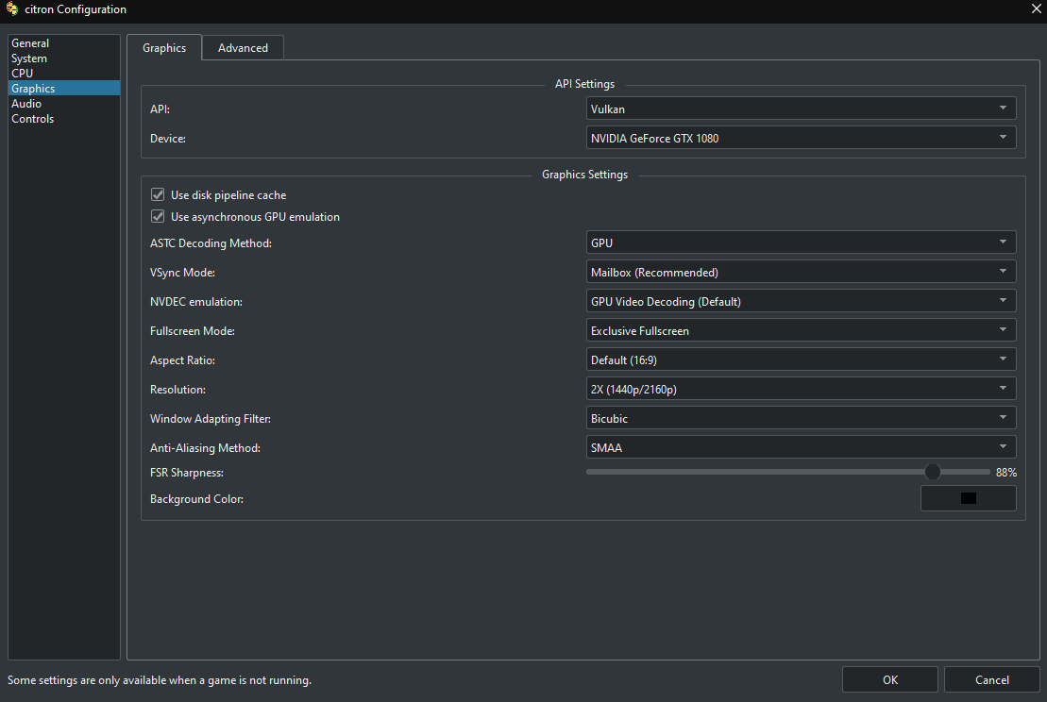Select Graphics in the sidebar list
This screenshot has height=702, width=1047.
click(x=64, y=88)
